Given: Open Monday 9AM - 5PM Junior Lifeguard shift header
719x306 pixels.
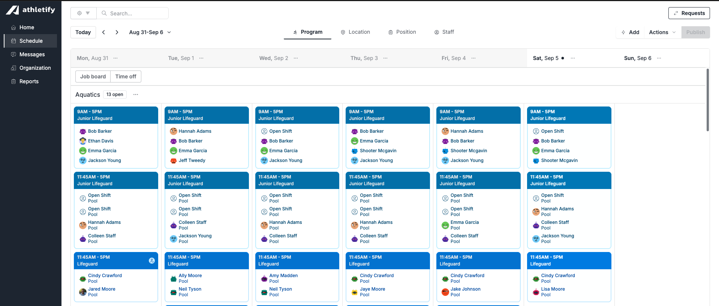Looking at the screenshot, I should tap(116, 115).
